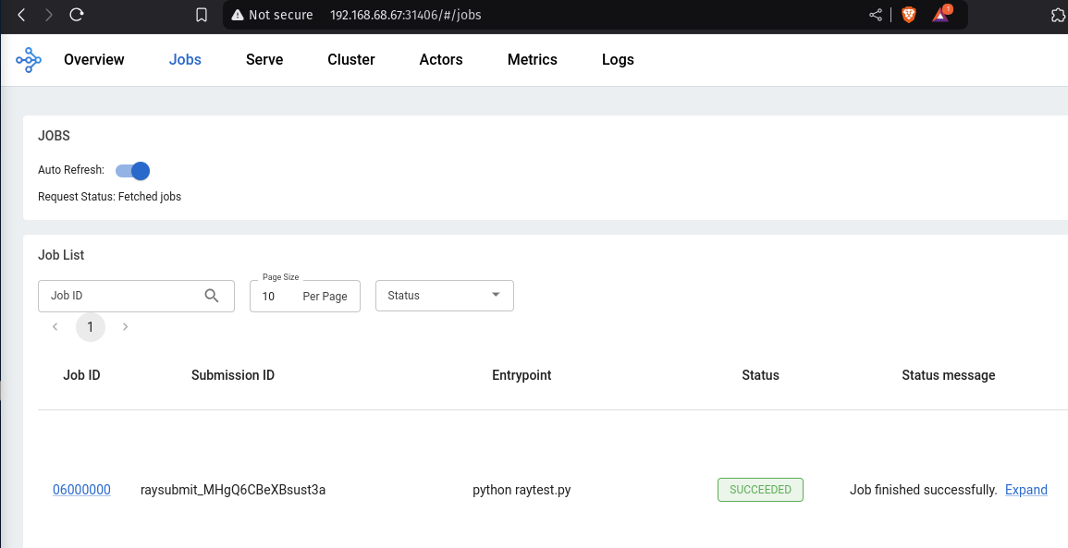Click the browser back arrow
Viewport: 1068px width, 548px height.
click(21, 15)
